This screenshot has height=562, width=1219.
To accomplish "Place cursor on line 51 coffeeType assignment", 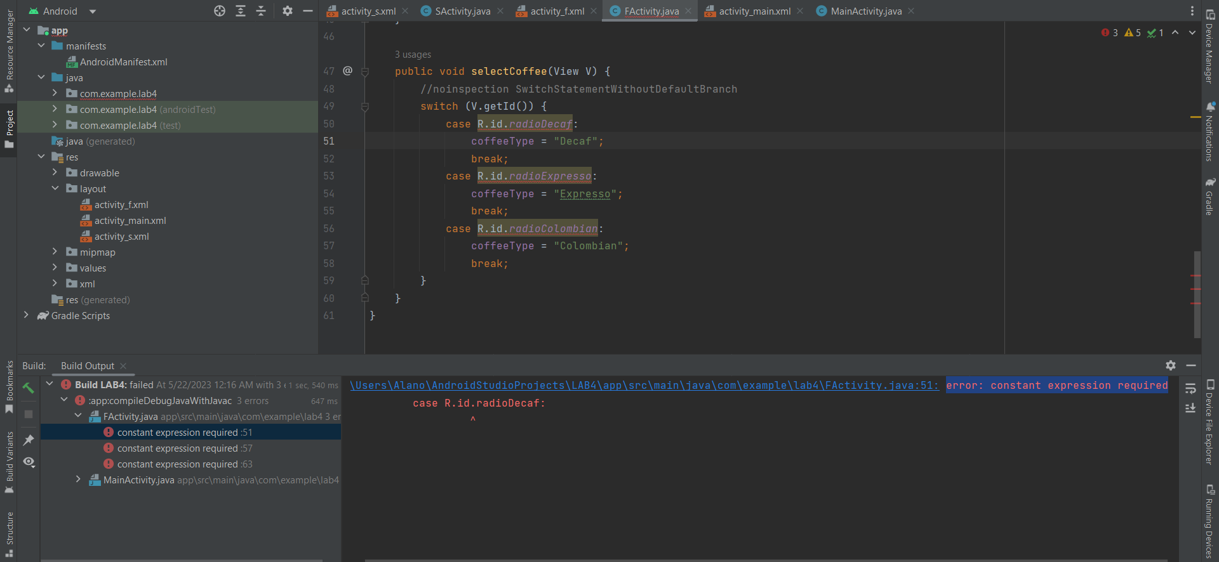I will coord(537,141).
